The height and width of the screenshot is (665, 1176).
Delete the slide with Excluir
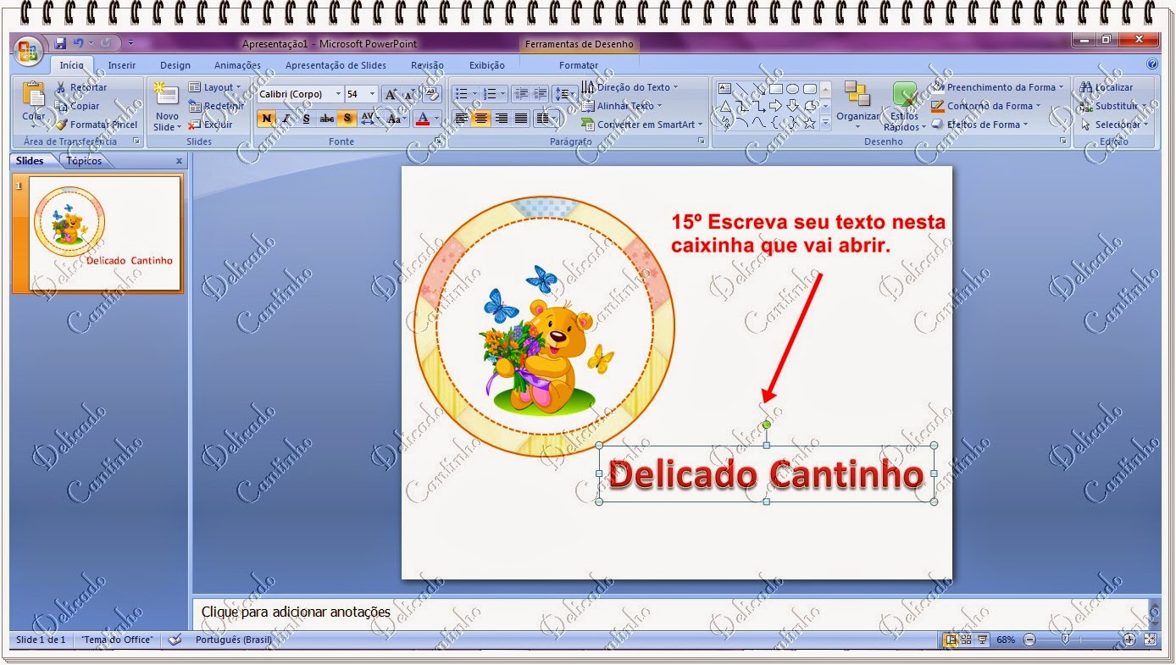click(x=211, y=125)
